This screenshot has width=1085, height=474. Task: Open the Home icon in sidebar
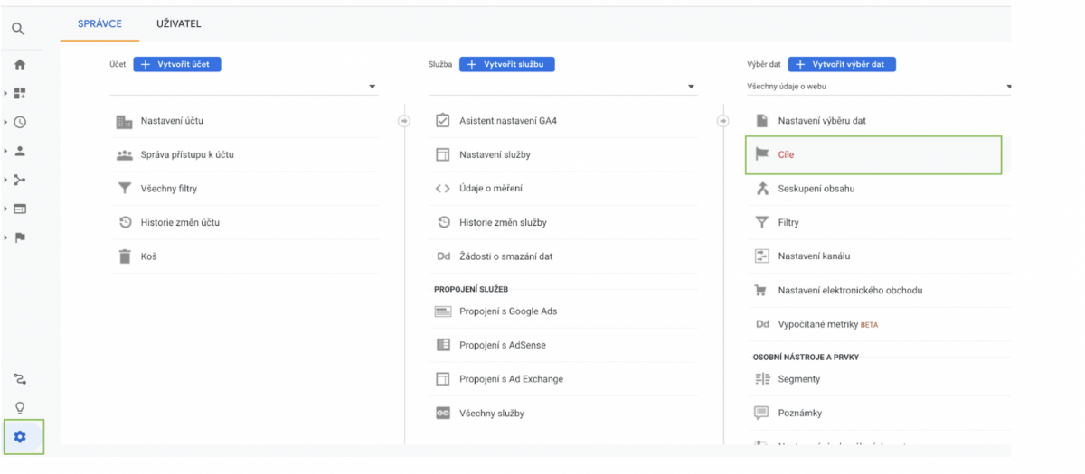click(20, 64)
